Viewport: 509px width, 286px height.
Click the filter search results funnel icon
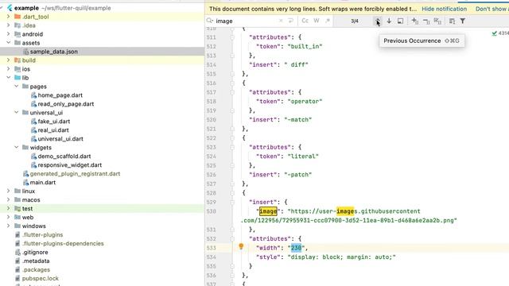point(463,21)
